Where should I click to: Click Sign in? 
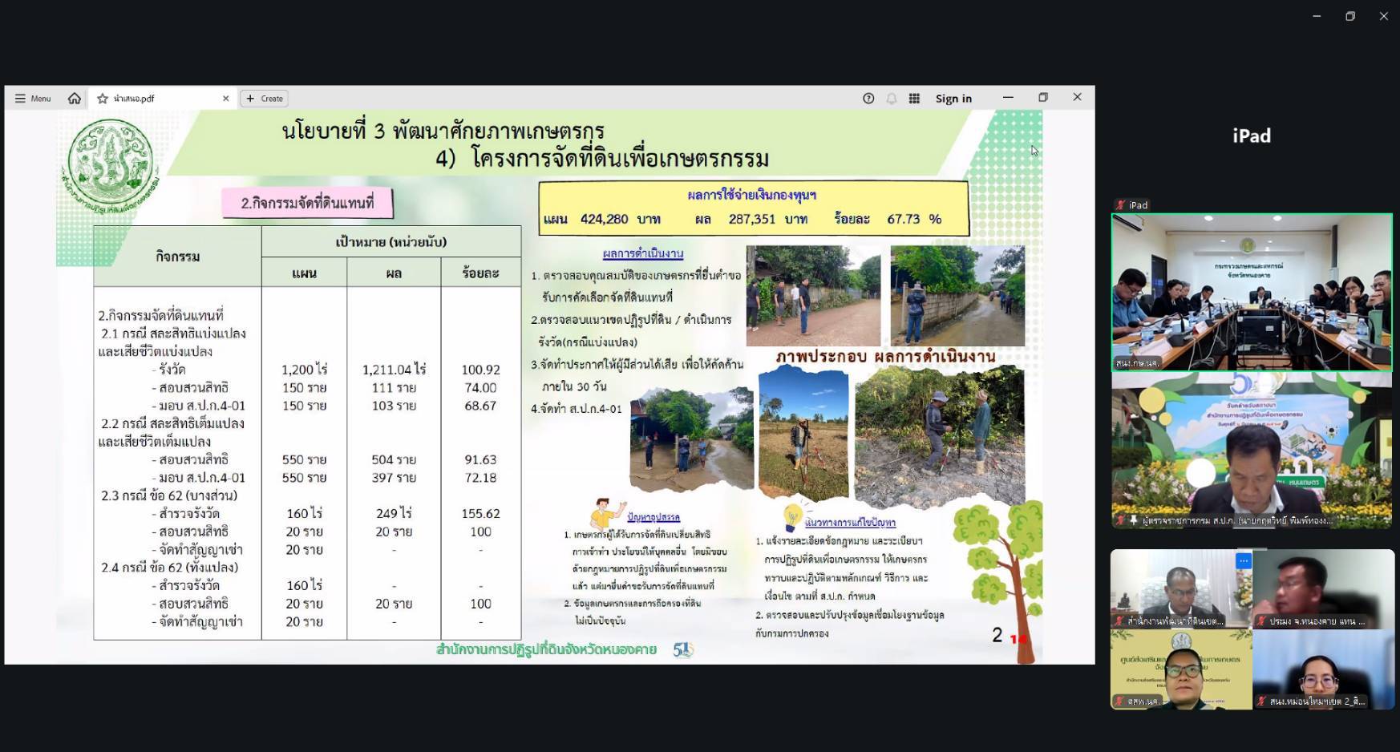[953, 99]
